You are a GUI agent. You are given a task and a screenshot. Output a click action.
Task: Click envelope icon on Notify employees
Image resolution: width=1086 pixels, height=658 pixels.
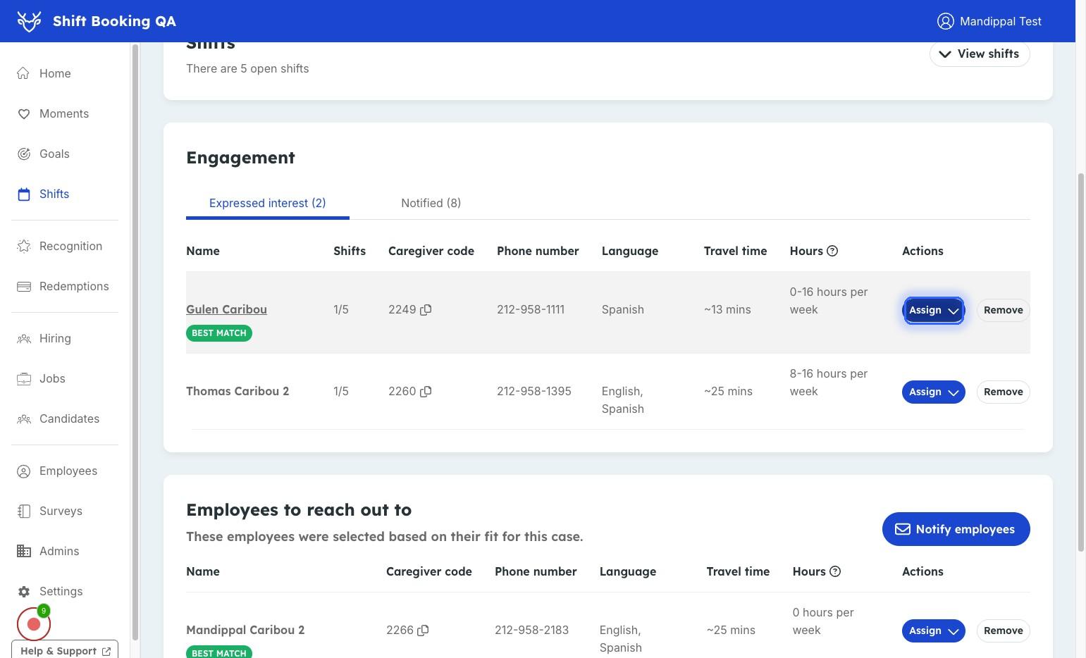[902, 529]
